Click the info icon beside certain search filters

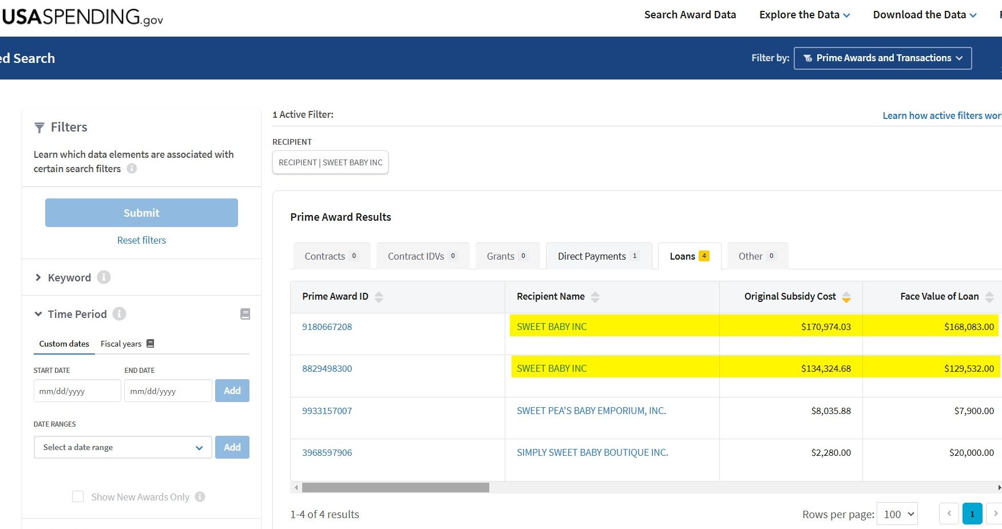tap(132, 169)
